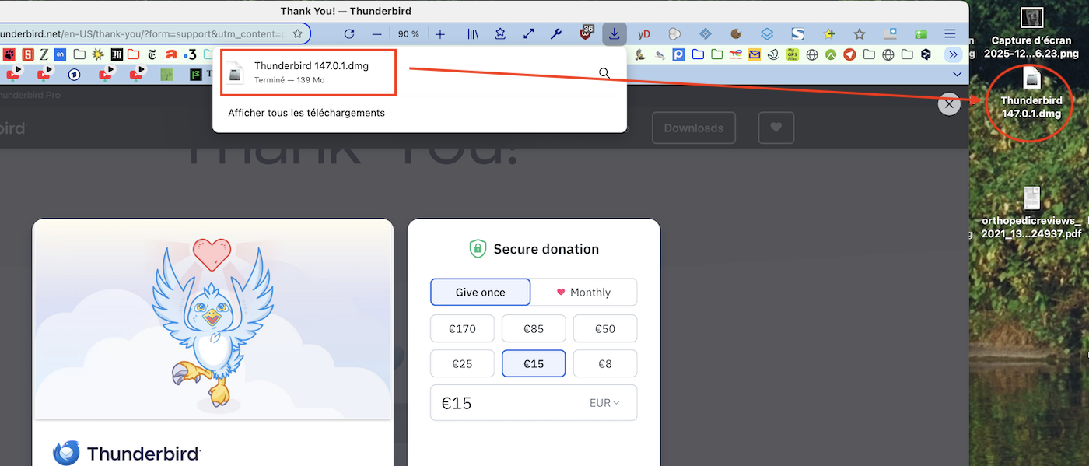
Task: Click 'Afficher tous les téléchargements'
Action: [x=306, y=113]
